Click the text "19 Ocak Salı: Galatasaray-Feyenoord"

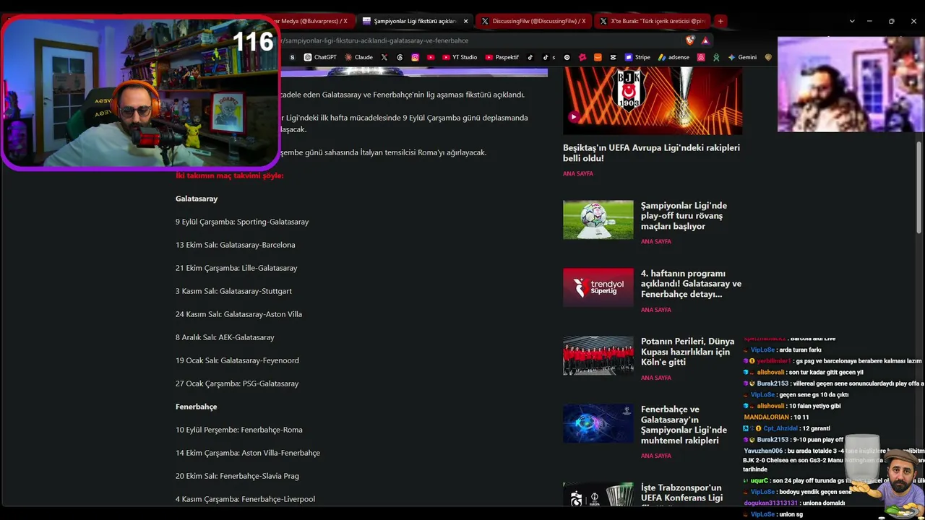pos(237,360)
